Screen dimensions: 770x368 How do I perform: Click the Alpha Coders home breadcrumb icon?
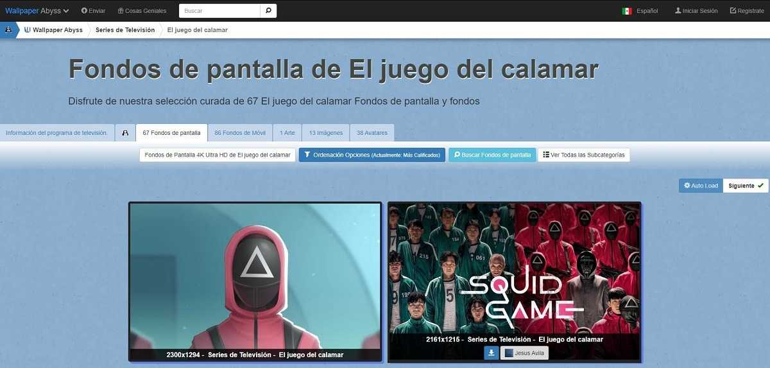8,30
